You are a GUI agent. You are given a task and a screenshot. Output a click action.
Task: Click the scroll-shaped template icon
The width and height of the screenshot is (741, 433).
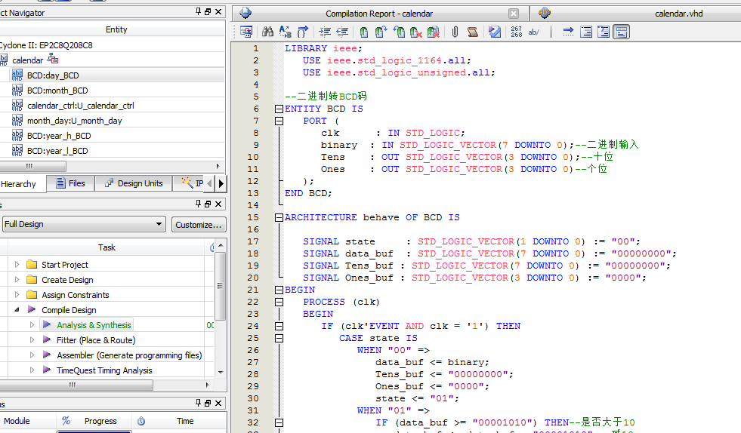click(472, 32)
